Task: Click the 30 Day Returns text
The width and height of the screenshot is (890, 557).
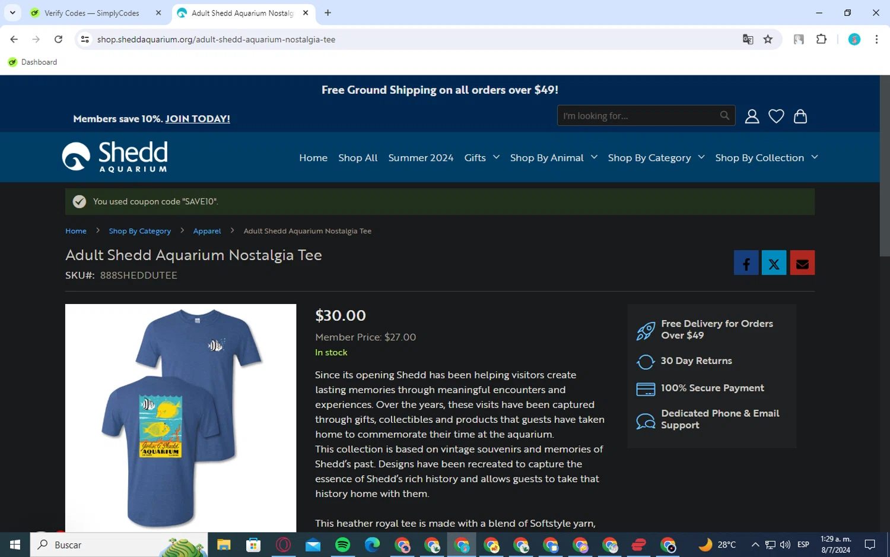Action: click(696, 361)
